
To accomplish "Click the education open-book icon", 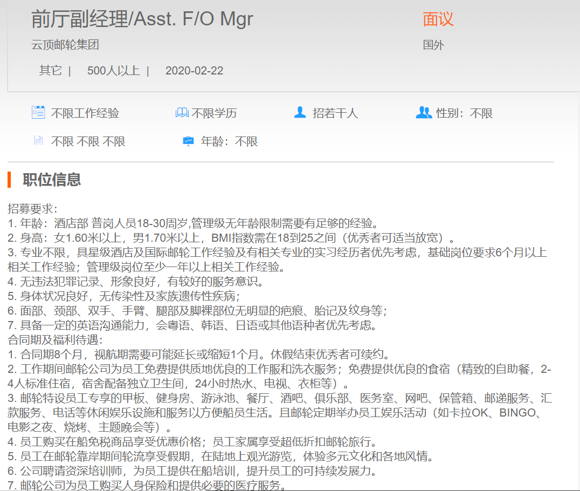I will coord(182,113).
